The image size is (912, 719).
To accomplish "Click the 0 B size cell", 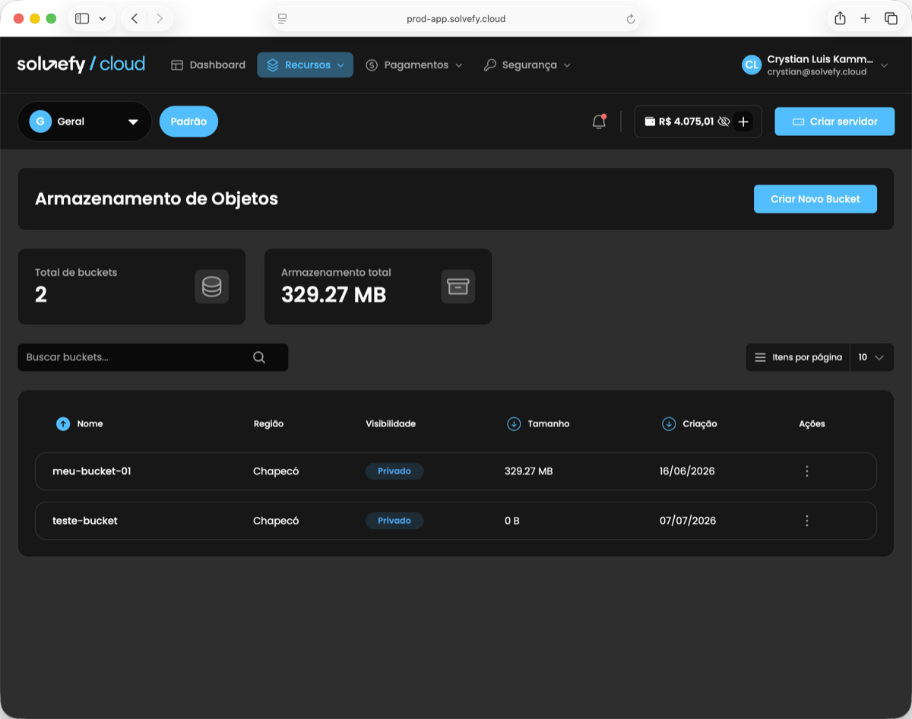I will pyautogui.click(x=512, y=521).
